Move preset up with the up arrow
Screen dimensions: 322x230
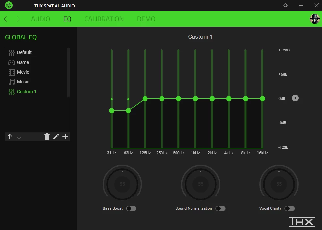[x=10, y=137]
